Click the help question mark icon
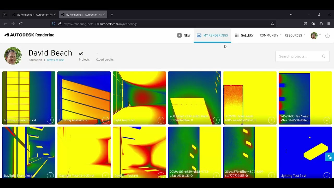Screen dimensions: 334x188 (x=327, y=36)
